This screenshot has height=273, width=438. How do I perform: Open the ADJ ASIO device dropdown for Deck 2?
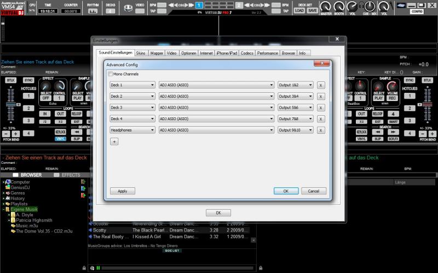click(216, 97)
